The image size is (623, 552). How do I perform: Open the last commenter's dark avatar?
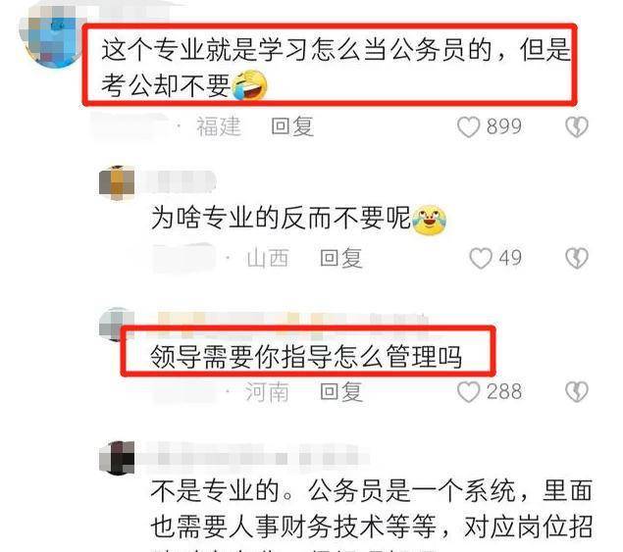(117, 458)
